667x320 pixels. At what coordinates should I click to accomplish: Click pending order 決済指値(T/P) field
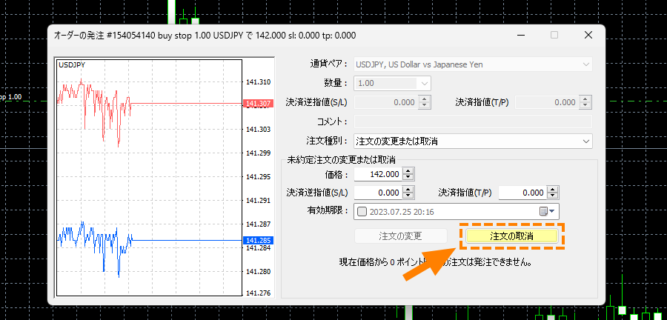coord(522,193)
